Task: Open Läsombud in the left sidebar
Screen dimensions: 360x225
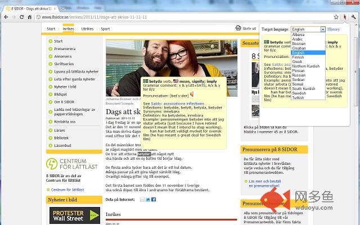Action: (62, 146)
